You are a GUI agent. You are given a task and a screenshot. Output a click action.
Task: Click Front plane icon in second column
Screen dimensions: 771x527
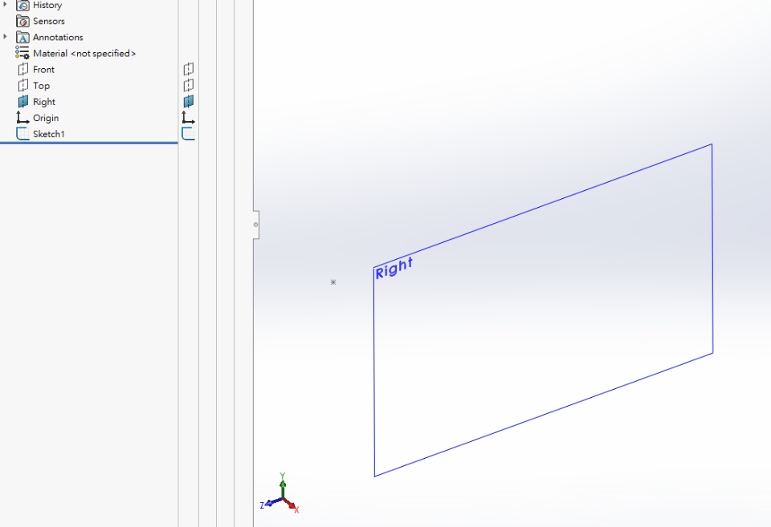point(188,69)
